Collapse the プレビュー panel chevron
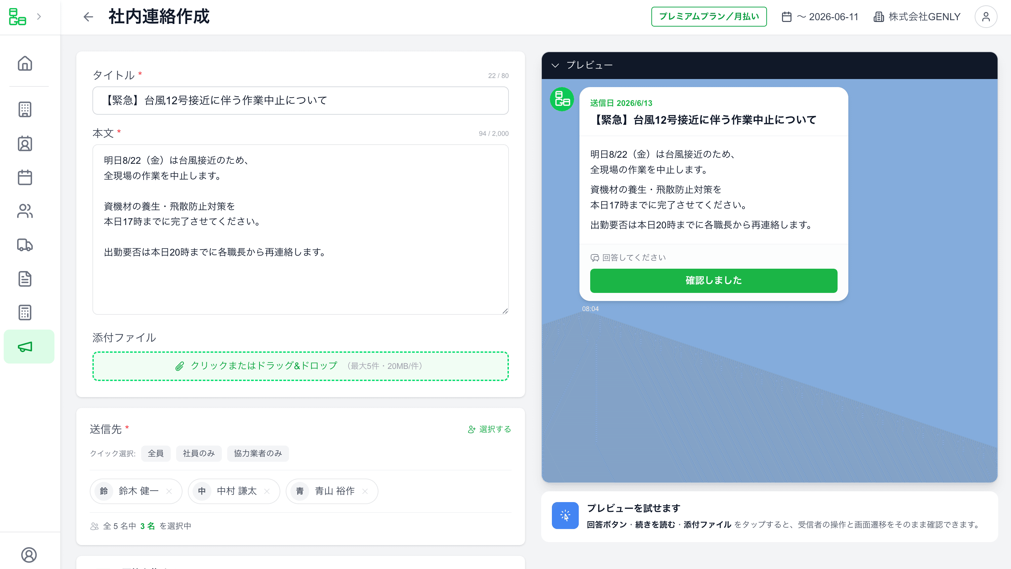The image size is (1011, 569). pyautogui.click(x=555, y=65)
